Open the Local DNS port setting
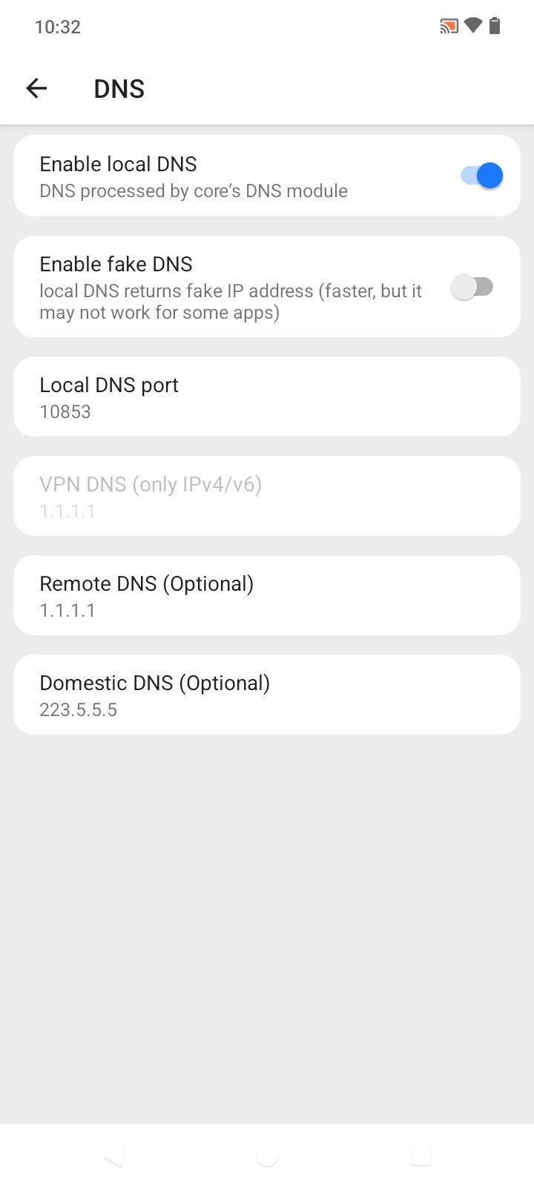The height and width of the screenshot is (1186, 534). click(267, 397)
